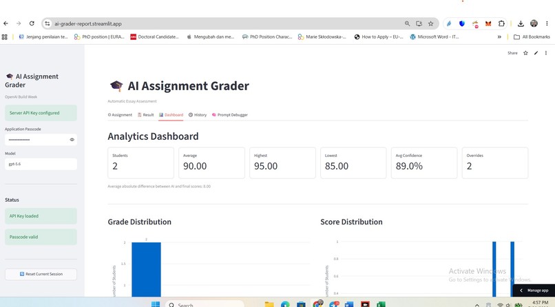Viewport: 555px width, 307px height.
Task: Switch to the Assignment tab
Action: pyautogui.click(x=120, y=115)
